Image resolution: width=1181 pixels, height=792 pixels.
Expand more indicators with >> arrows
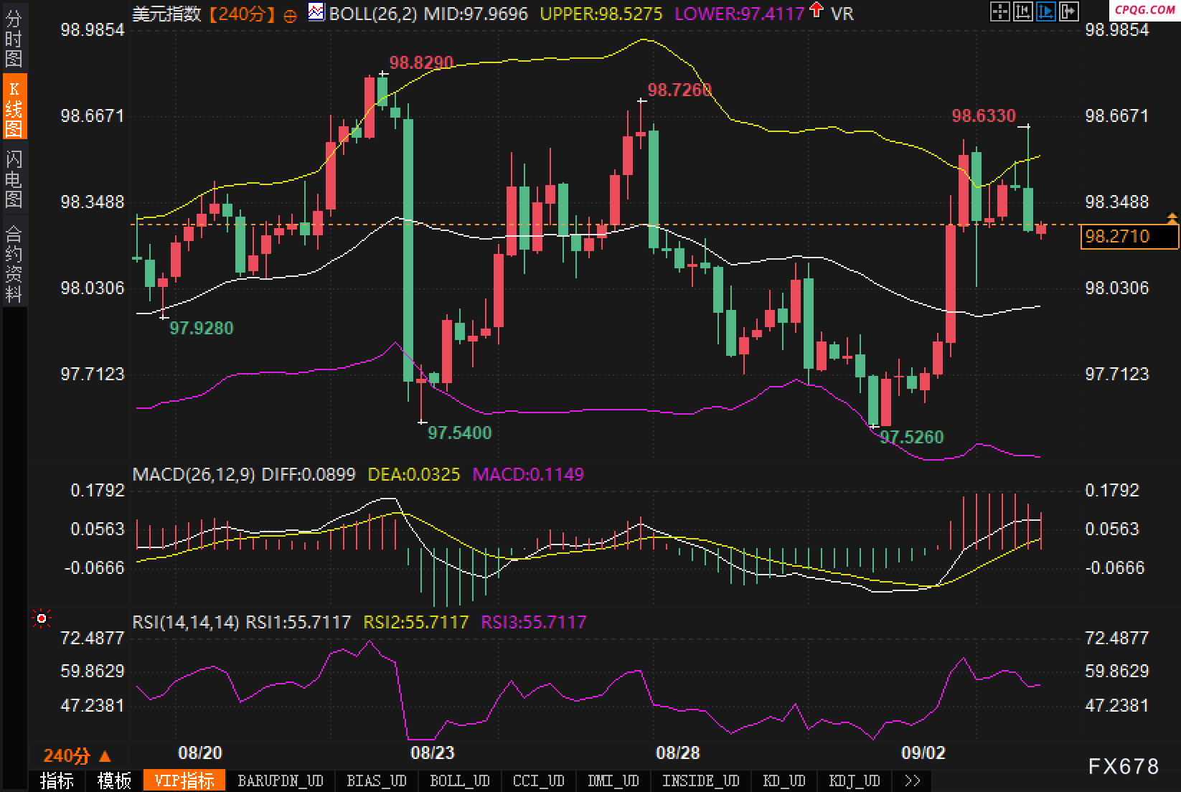pos(912,781)
